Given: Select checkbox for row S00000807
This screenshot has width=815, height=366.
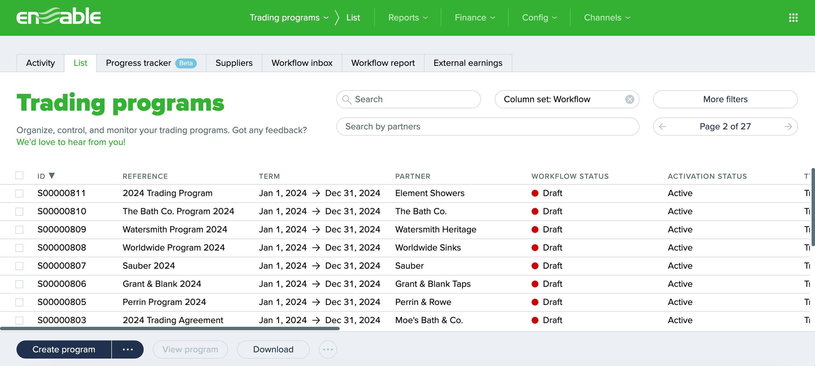Looking at the screenshot, I should [x=19, y=266].
